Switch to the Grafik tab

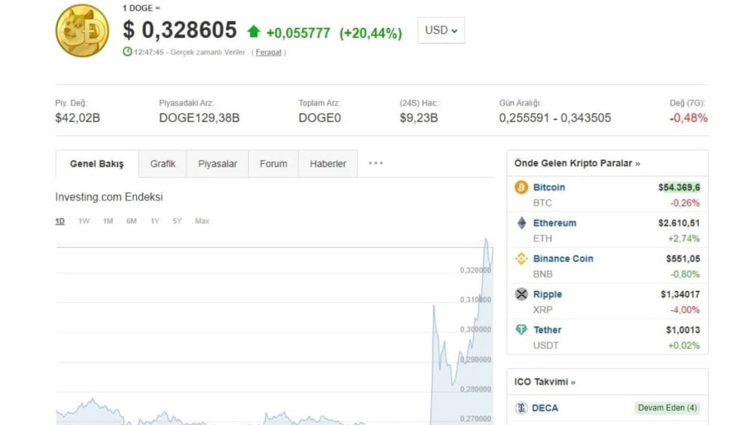(162, 164)
